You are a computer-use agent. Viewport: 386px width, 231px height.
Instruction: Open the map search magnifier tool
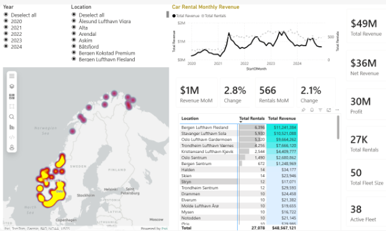(x=12, y=117)
